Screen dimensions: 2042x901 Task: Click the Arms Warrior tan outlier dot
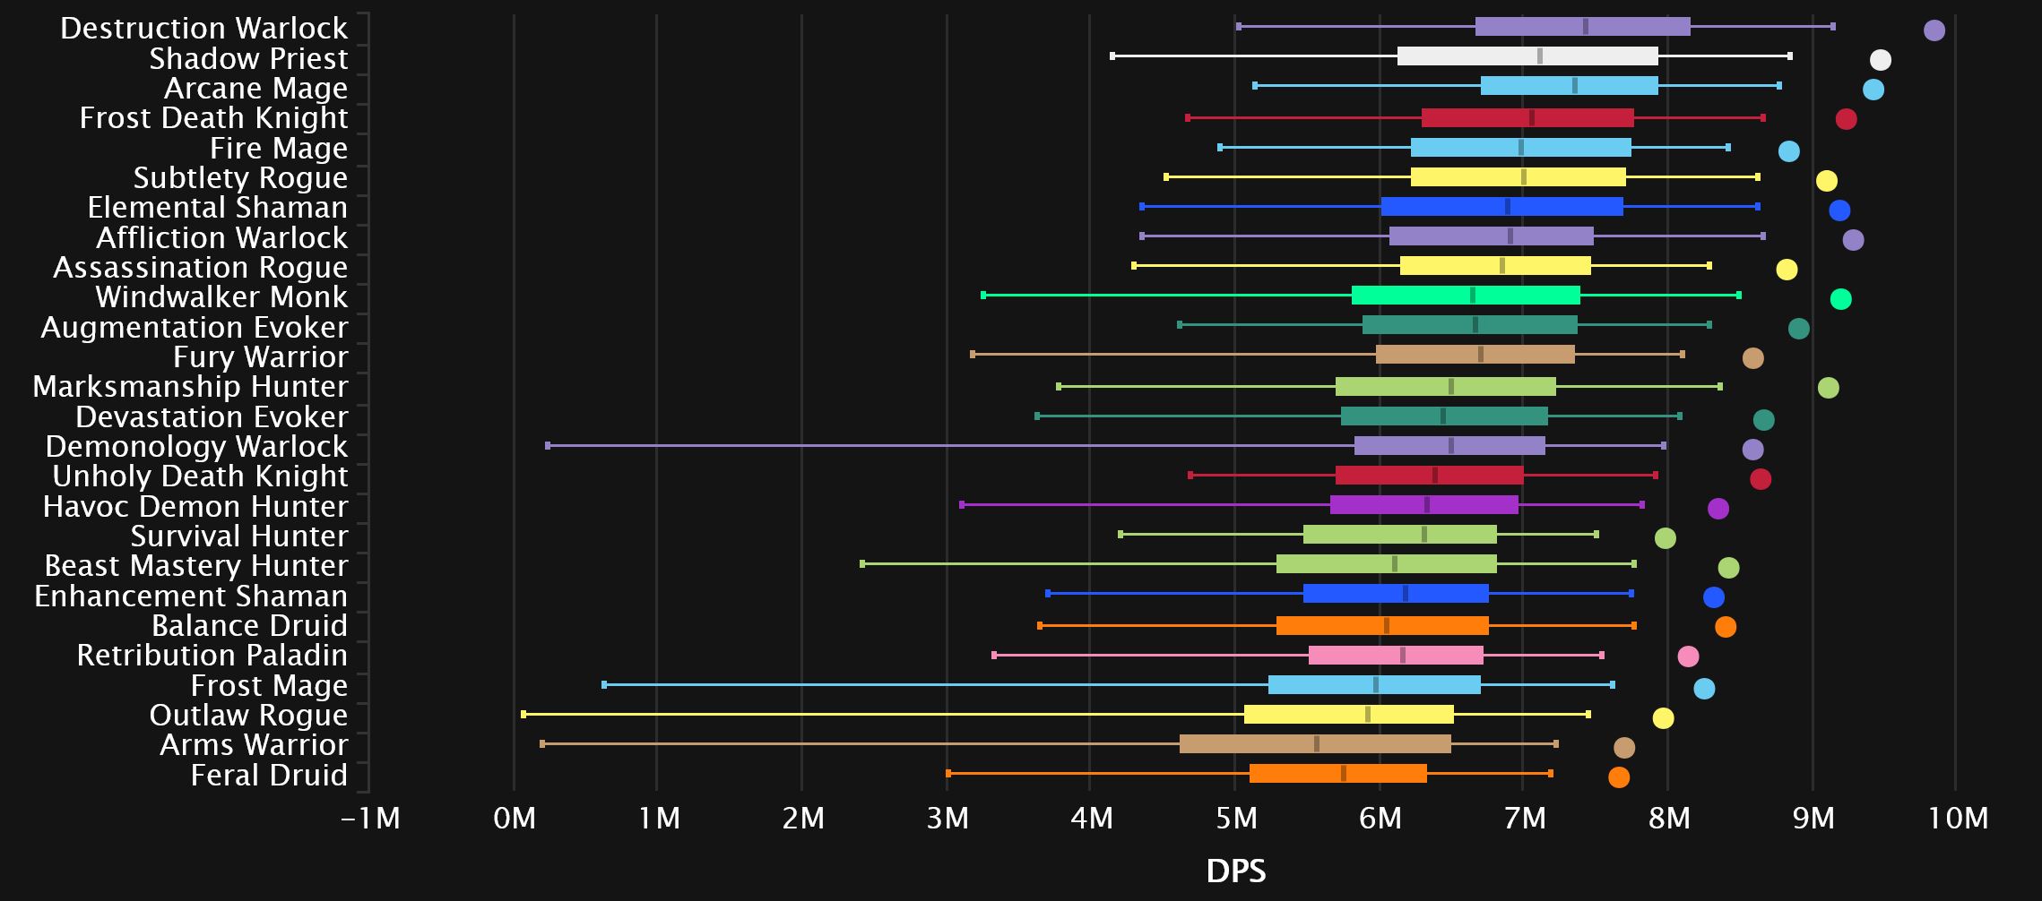(x=1623, y=748)
